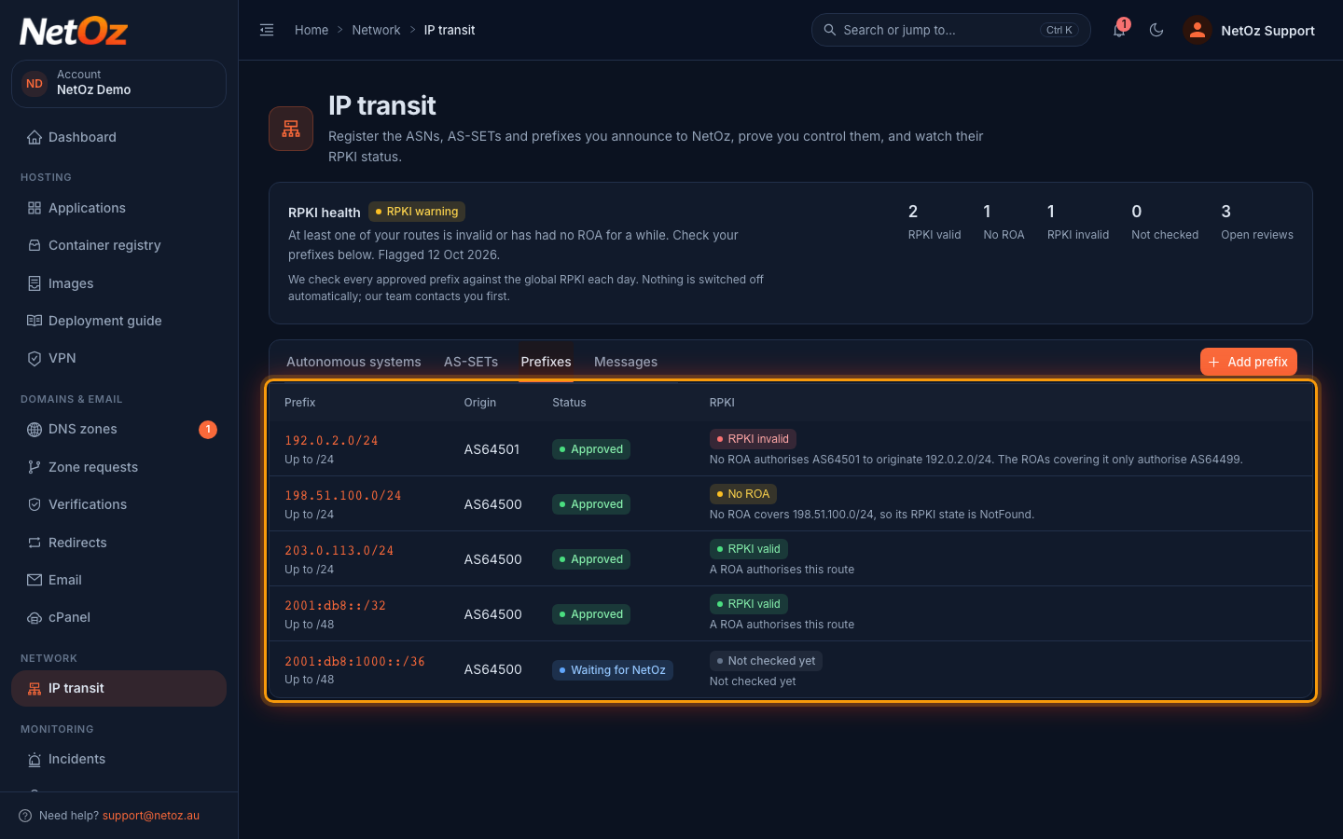Open DNS zones in sidebar
Screen dimensions: 1343x839
pyautogui.click(x=118, y=429)
